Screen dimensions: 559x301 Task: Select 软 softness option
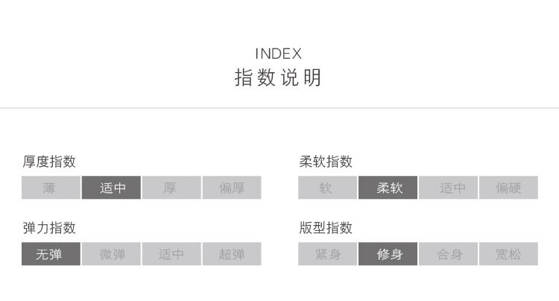click(x=327, y=188)
